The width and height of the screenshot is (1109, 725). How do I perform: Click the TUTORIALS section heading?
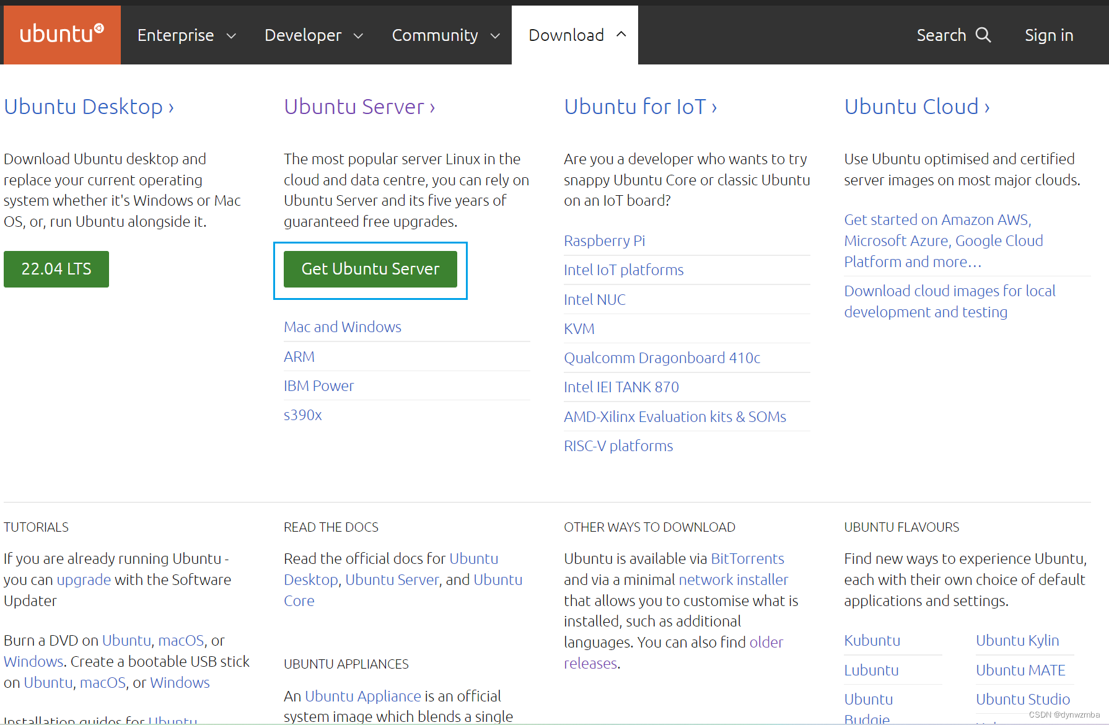(36, 527)
